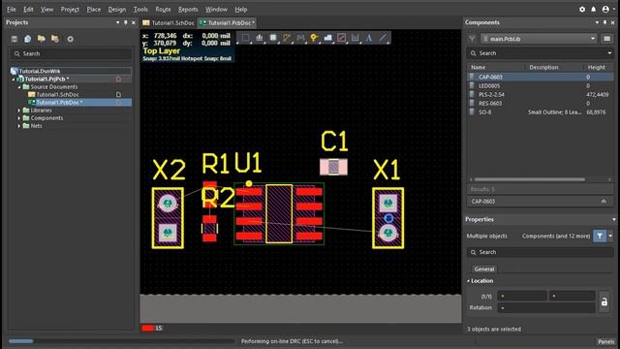Select the Place Dimension tool

pyautogui.click(x=356, y=38)
